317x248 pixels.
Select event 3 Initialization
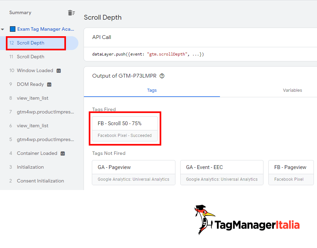pos(39,167)
